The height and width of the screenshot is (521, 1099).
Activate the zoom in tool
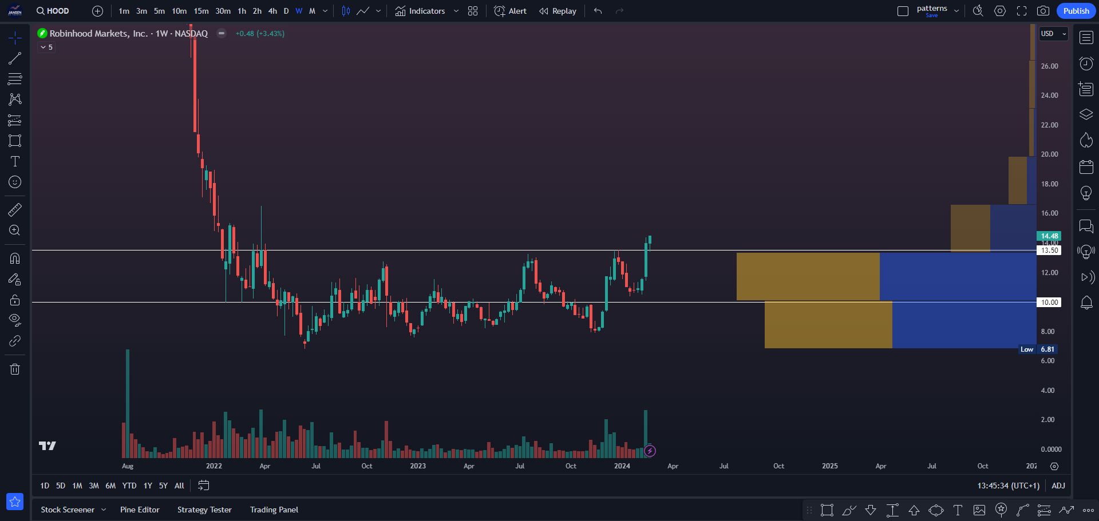coord(15,230)
